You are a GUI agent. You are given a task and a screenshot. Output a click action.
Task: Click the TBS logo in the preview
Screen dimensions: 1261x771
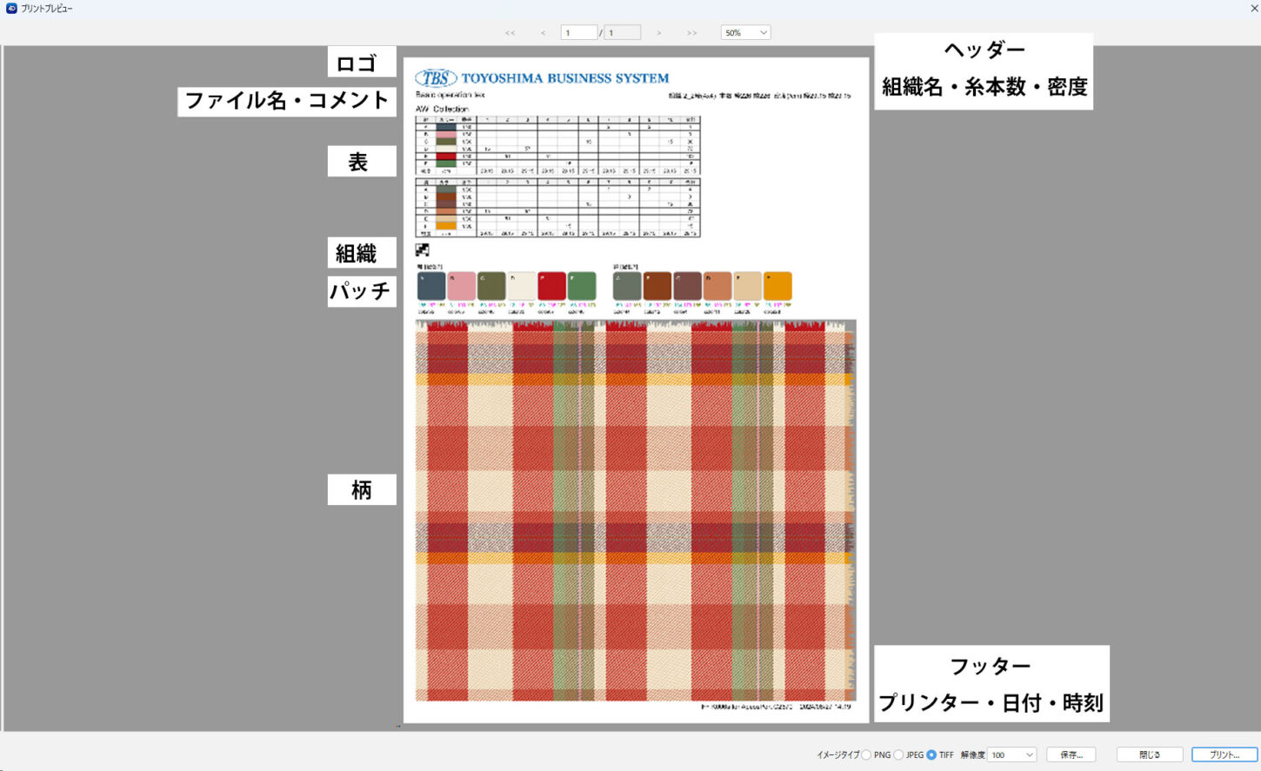click(x=436, y=78)
